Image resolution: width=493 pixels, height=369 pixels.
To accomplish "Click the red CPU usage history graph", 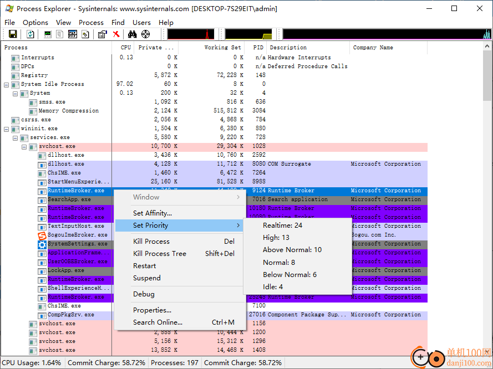I will click(x=191, y=34).
